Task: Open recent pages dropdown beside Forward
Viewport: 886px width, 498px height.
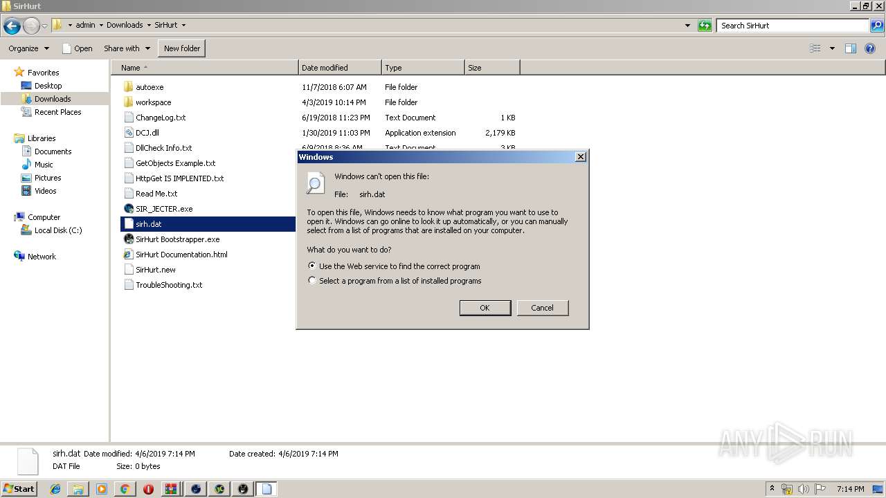Action: coord(44,26)
